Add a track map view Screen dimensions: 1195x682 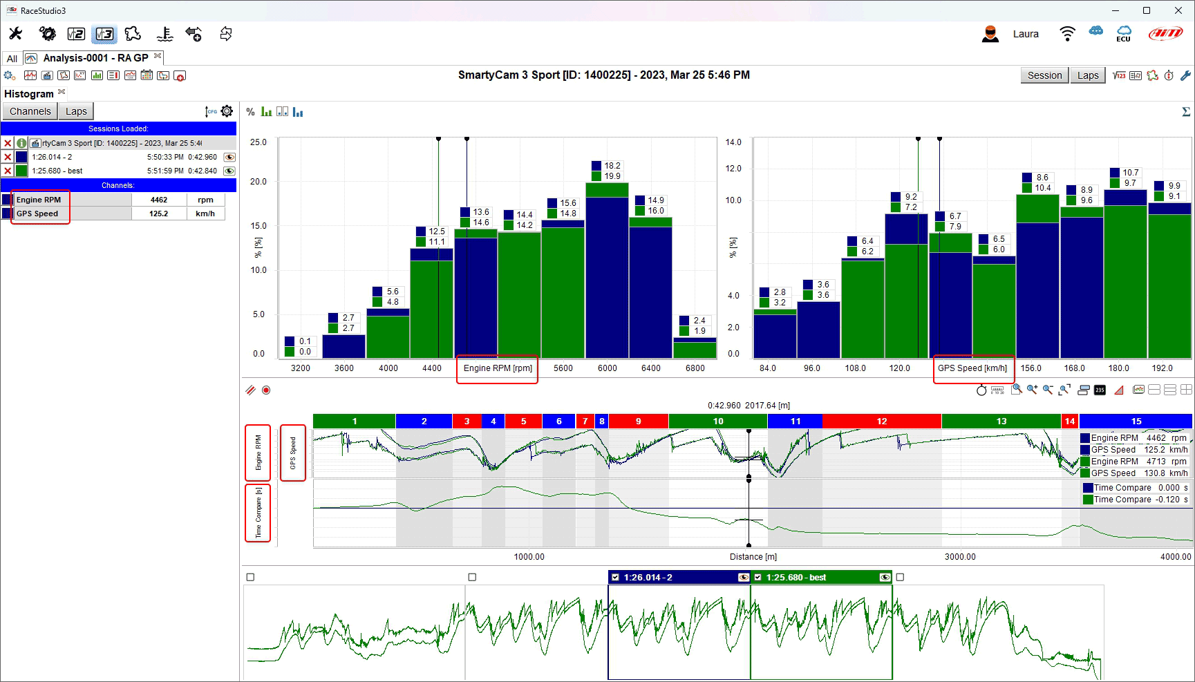pos(64,75)
